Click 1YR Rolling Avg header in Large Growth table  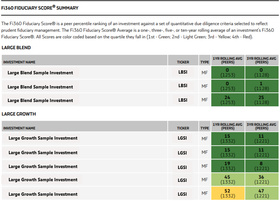228,126
